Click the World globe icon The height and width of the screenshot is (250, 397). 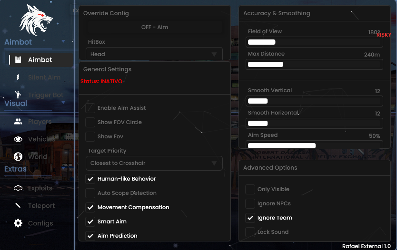18,157
